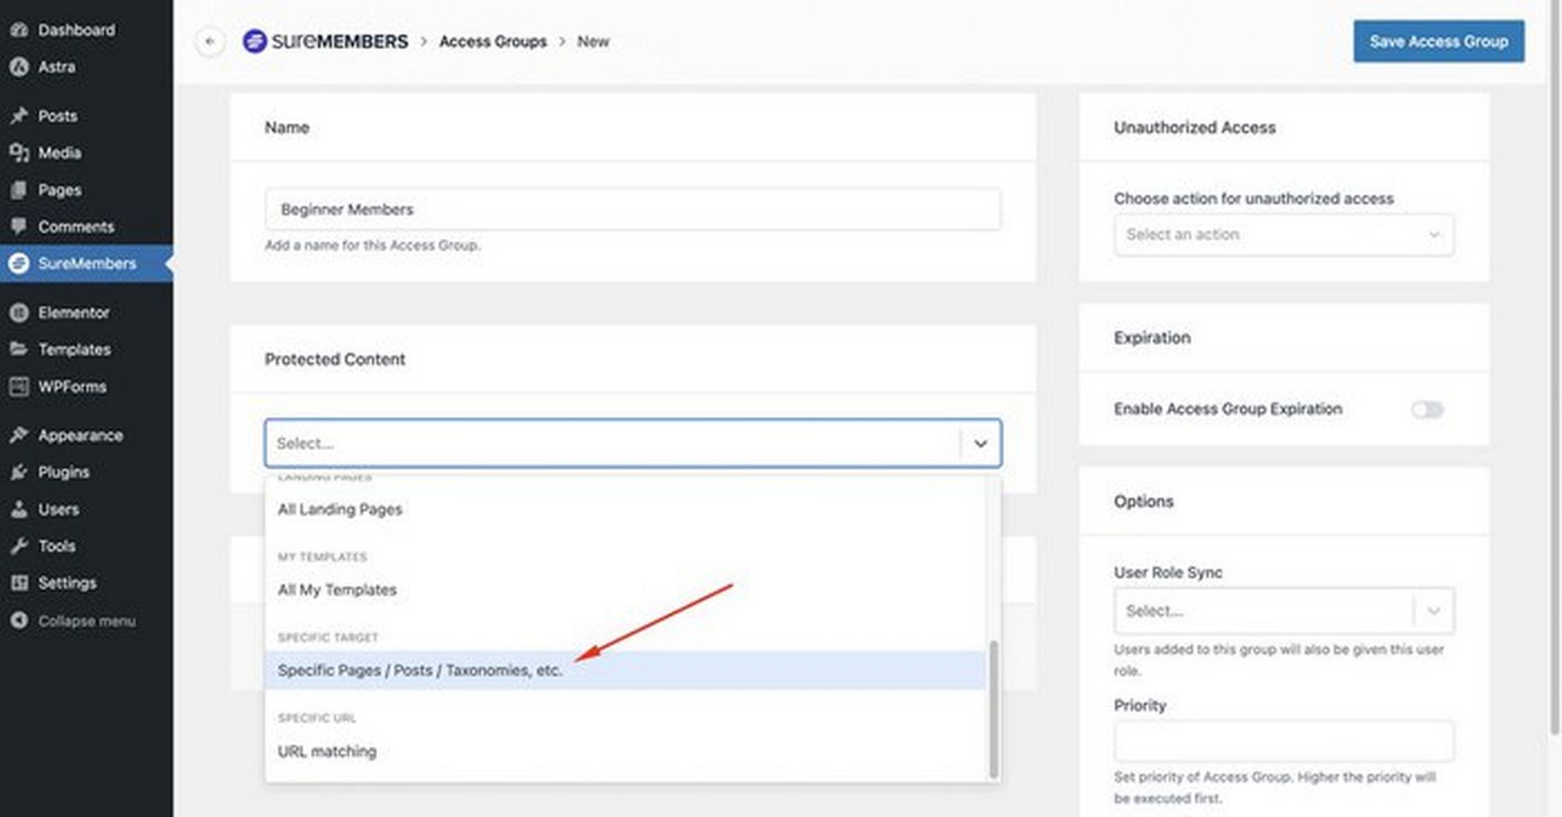Viewport: 1562px width, 817px height.
Task: Click the Name field with Beginner Members
Action: (x=633, y=210)
